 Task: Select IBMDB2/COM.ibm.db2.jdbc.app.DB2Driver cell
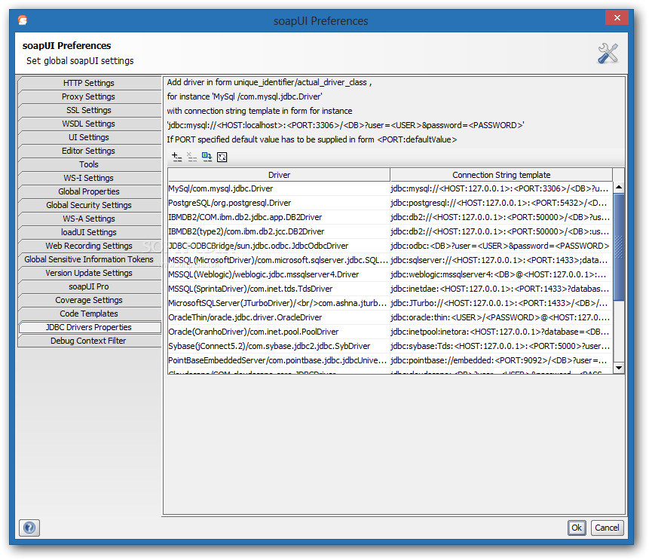click(x=279, y=217)
